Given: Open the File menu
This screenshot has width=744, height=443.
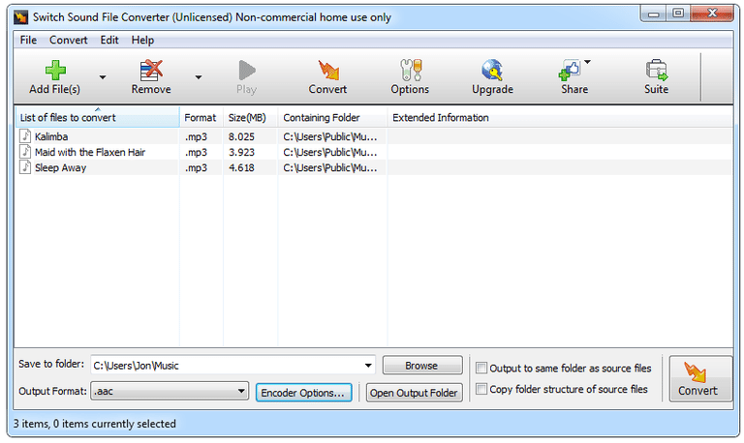Looking at the screenshot, I should coord(28,40).
